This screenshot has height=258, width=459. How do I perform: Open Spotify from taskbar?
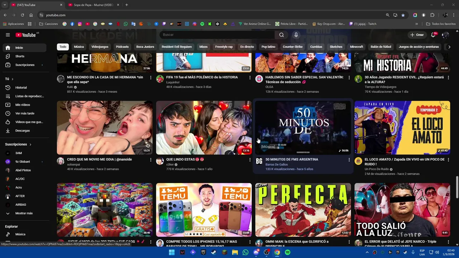coord(288,252)
